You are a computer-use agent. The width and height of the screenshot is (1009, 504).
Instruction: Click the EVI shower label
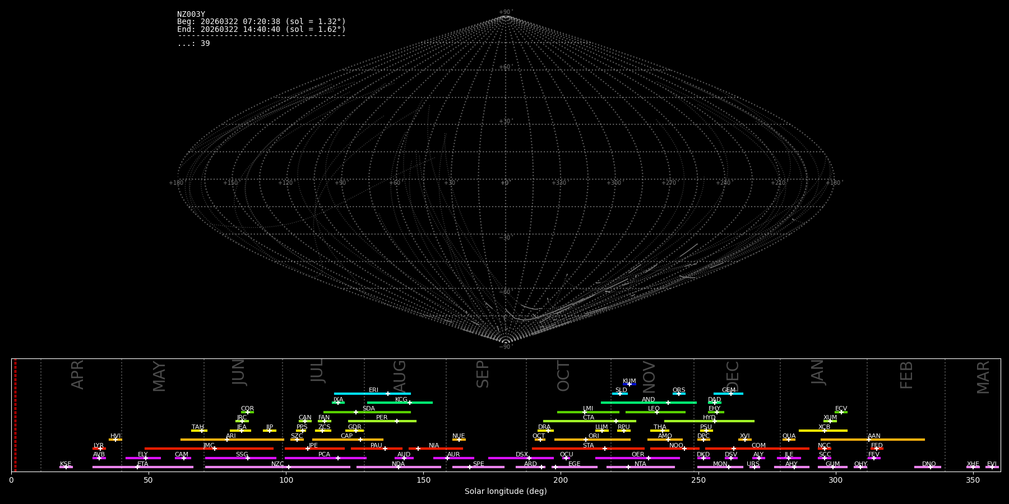(x=992, y=464)
